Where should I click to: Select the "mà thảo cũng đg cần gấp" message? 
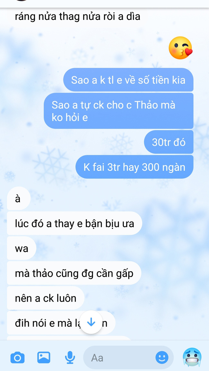74,273
